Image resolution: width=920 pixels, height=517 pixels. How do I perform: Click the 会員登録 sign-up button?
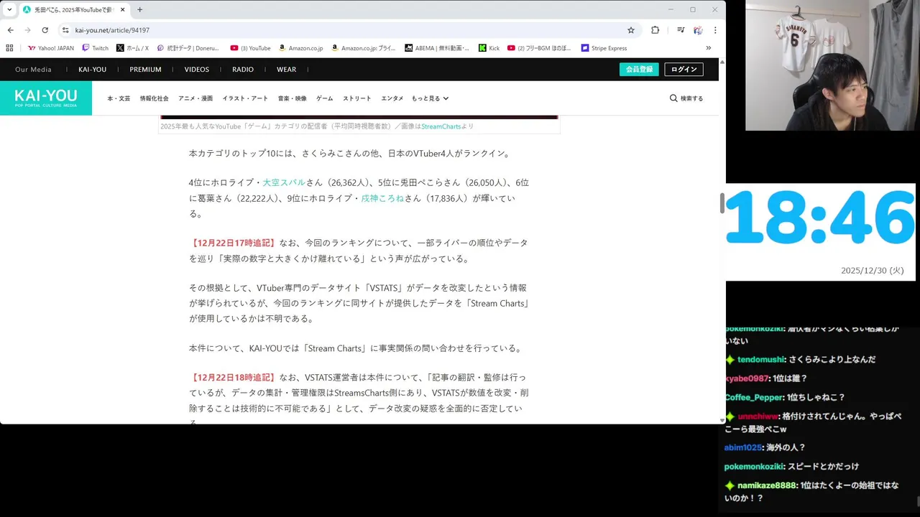[639, 70]
